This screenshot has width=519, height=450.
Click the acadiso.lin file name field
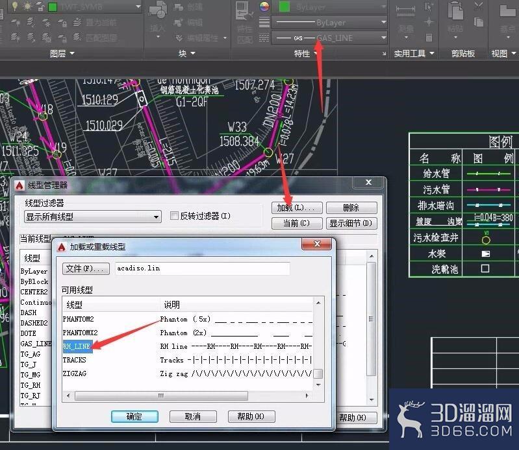[x=203, y=268]
